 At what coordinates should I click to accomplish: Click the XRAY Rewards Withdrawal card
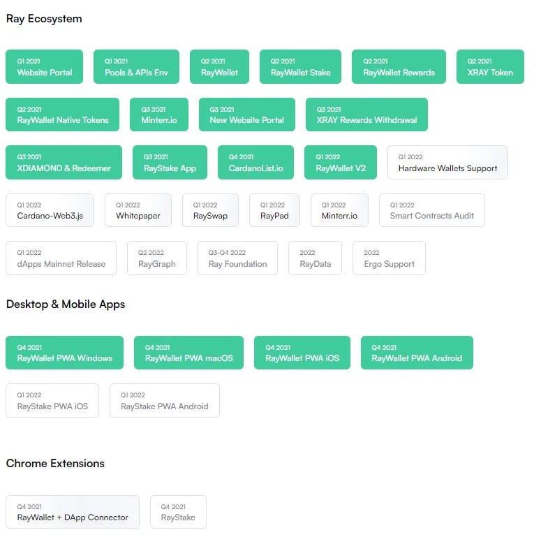(x=366, y=115)
